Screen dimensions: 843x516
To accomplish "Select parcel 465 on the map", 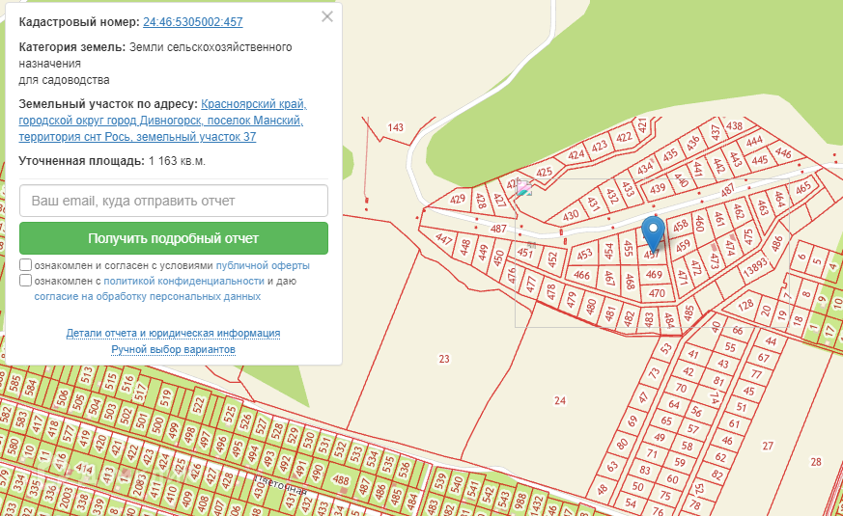I will tap(803, 188).
